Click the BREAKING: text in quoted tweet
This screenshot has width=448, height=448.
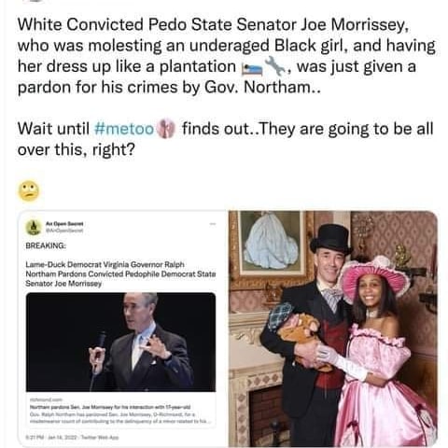[46, 245]
